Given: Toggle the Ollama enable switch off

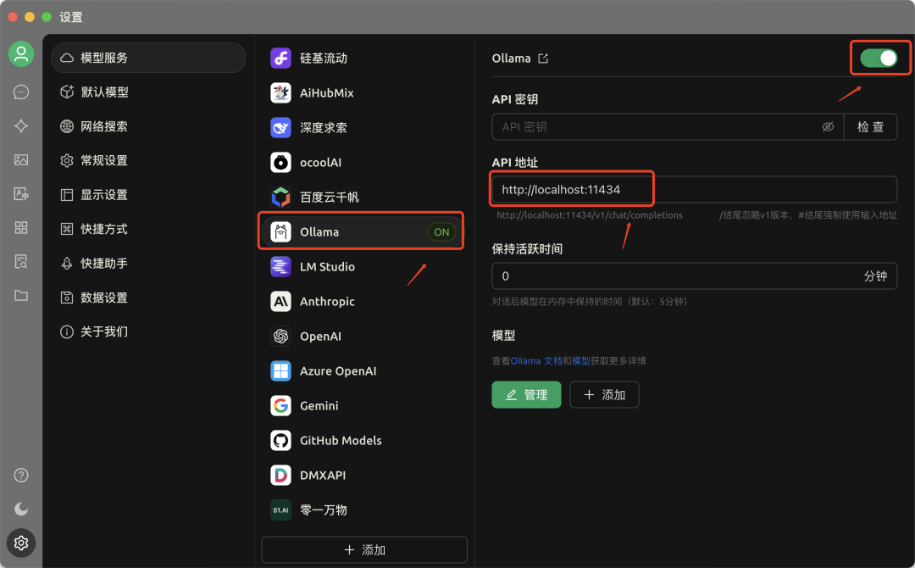Looking at the screenshot, I should [x=879, y=58].
